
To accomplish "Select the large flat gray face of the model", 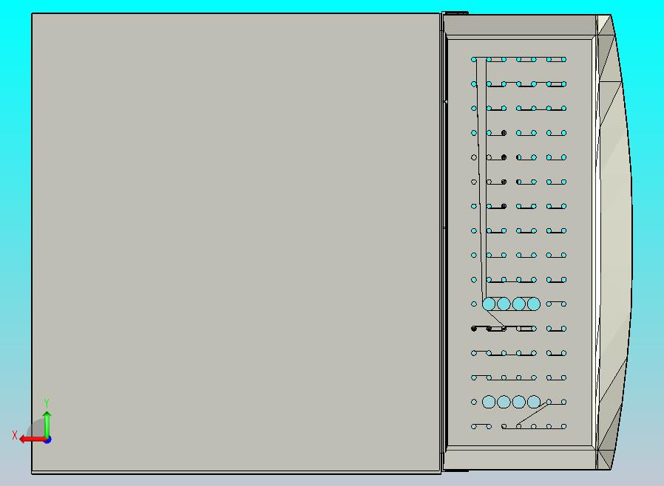I will [x=236, y=242].
